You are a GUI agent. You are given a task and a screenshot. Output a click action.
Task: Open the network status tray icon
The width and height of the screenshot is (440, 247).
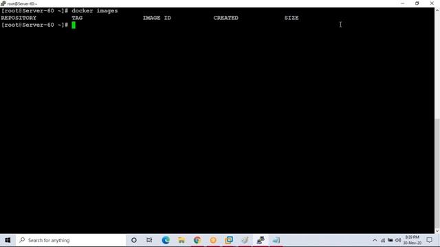(x=383, y=240)
